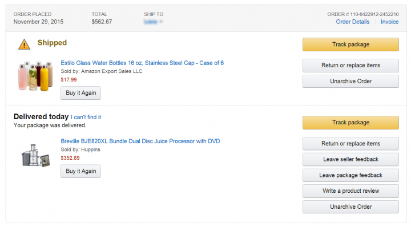Open the Invoice link

tap(389, 22)
